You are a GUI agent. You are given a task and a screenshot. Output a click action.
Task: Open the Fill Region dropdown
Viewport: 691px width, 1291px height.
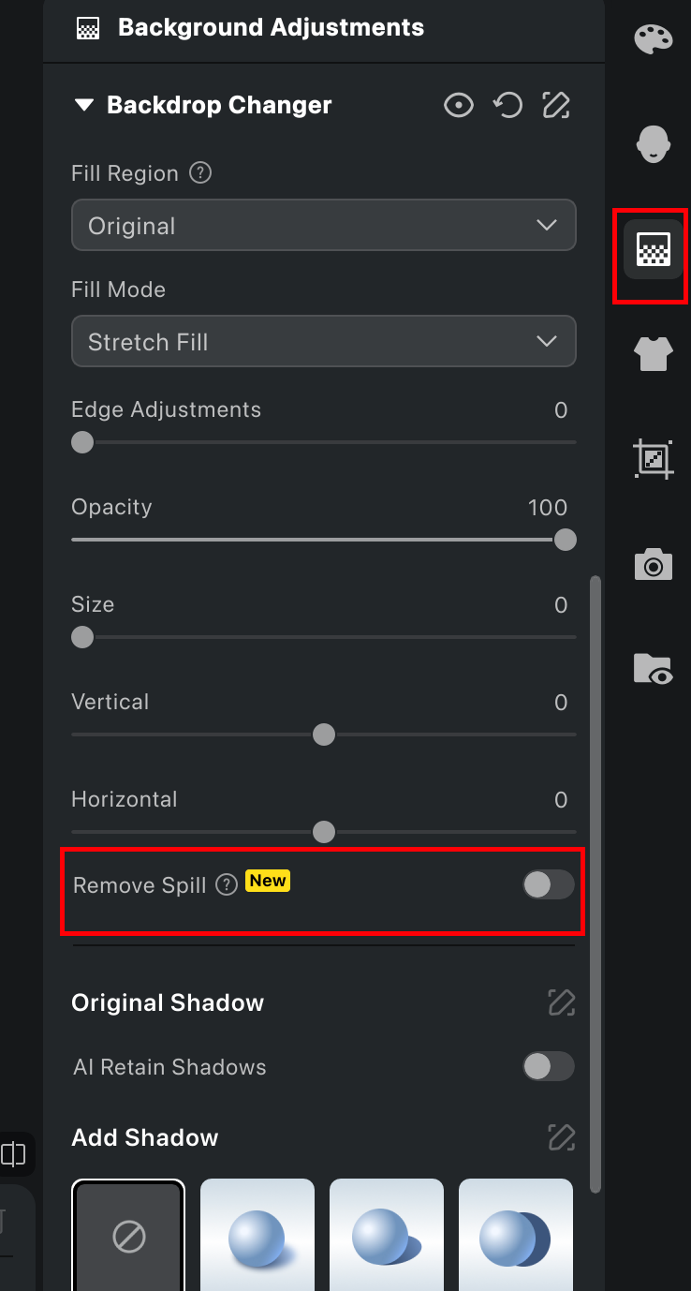point(323,225)
